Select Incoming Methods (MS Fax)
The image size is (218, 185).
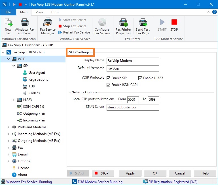point(39,134)
